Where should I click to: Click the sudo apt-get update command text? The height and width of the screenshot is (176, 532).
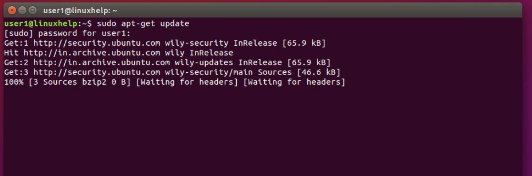click(x=143, y=24)
